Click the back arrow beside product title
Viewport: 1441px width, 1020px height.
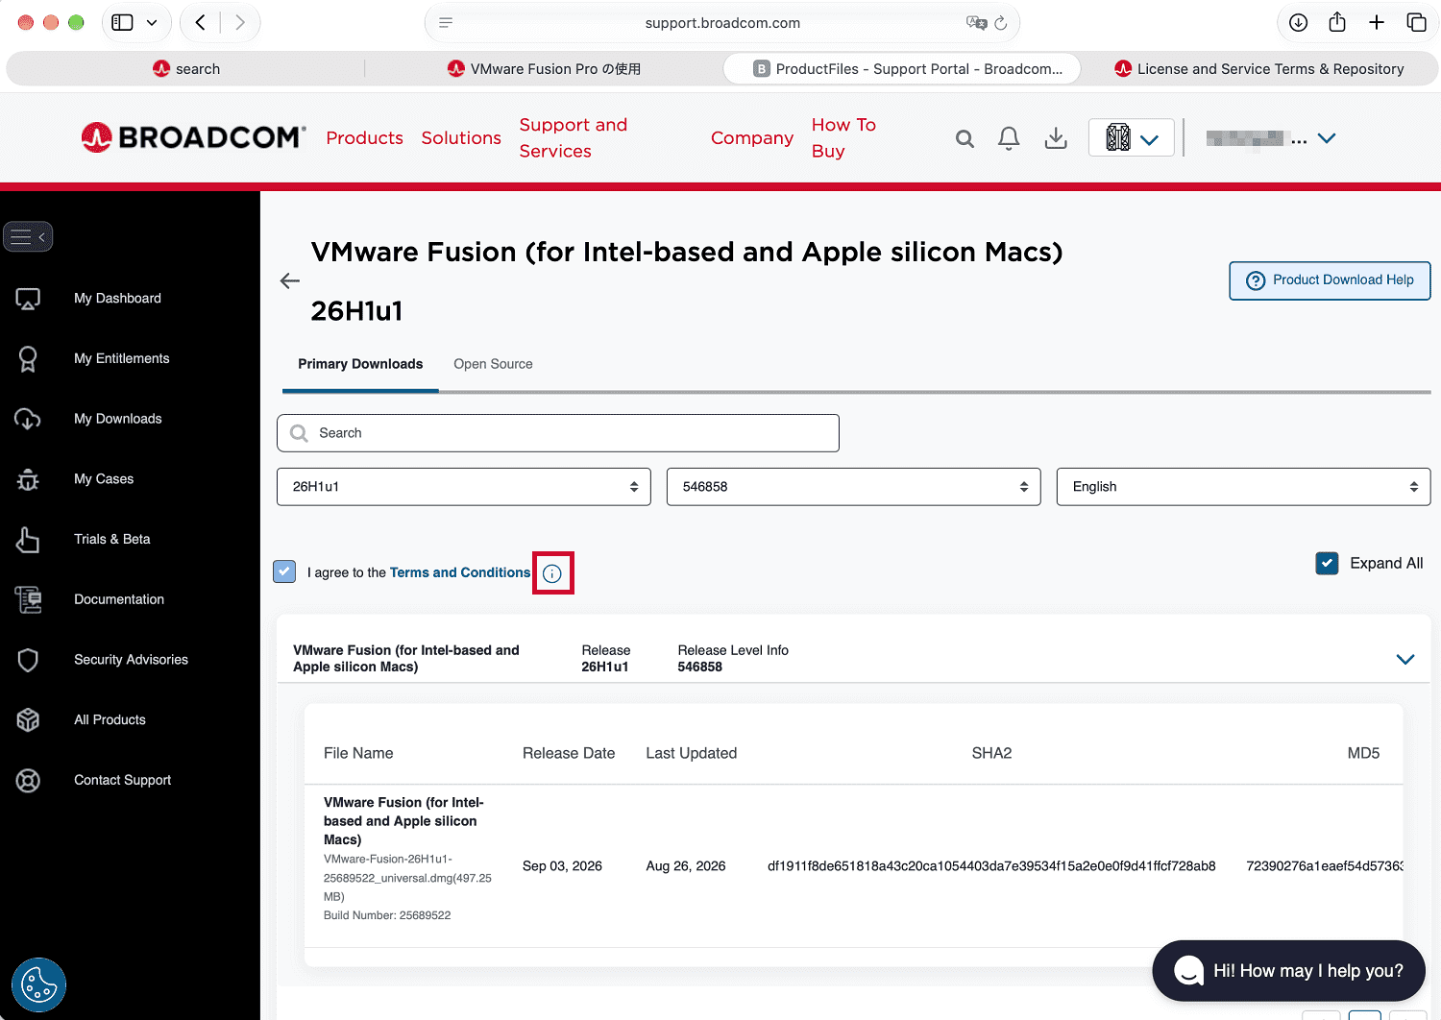pos(290,280)
